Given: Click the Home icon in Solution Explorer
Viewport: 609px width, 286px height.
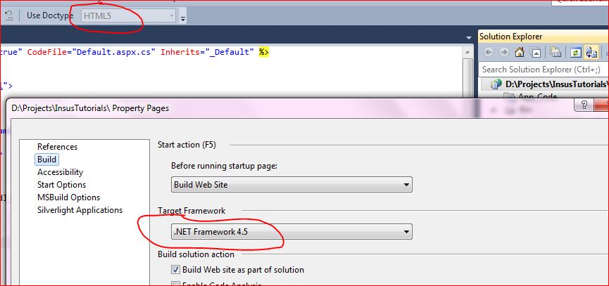Looking at the screenshot, I should pyautogui.click(x=520, y=52).
